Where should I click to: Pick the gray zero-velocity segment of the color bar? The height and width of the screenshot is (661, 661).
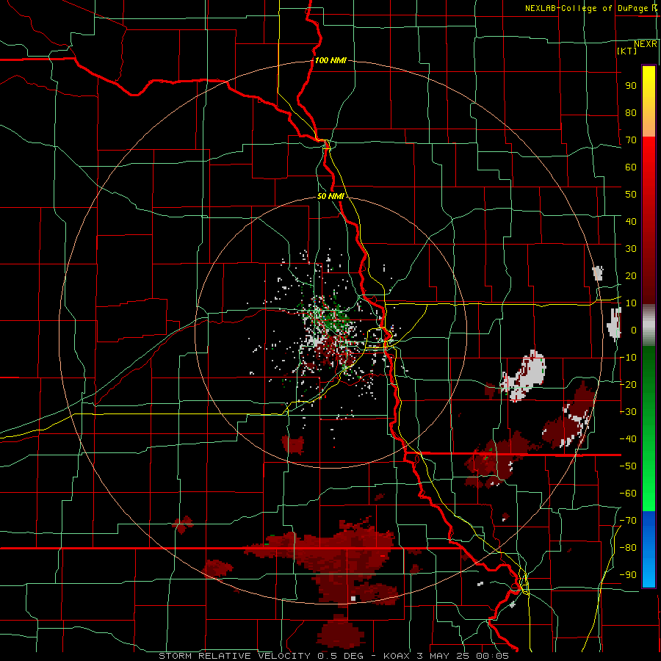pyautogui.click(x=649, y=325)
